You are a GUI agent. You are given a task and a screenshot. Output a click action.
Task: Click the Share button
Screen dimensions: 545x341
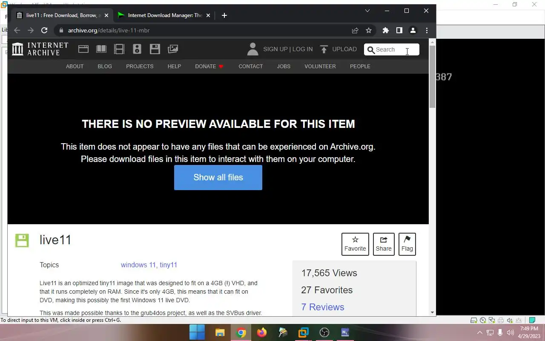[x=384, y=244]
